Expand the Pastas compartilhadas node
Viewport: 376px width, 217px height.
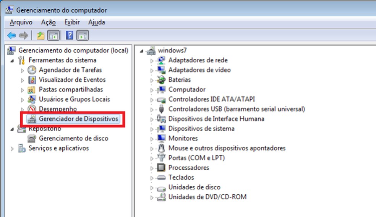click(22, 90)
